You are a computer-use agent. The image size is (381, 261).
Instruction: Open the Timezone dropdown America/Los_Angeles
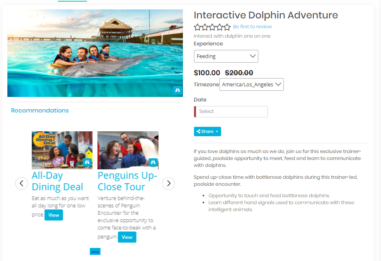(251, 85)
